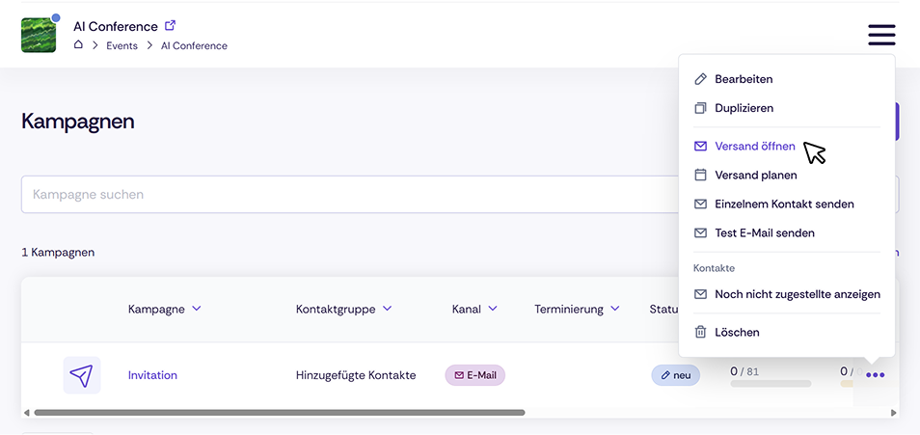Click the 1 Kampagnen count text
Viewport: 920px width, 435px height.
point(58,253)
